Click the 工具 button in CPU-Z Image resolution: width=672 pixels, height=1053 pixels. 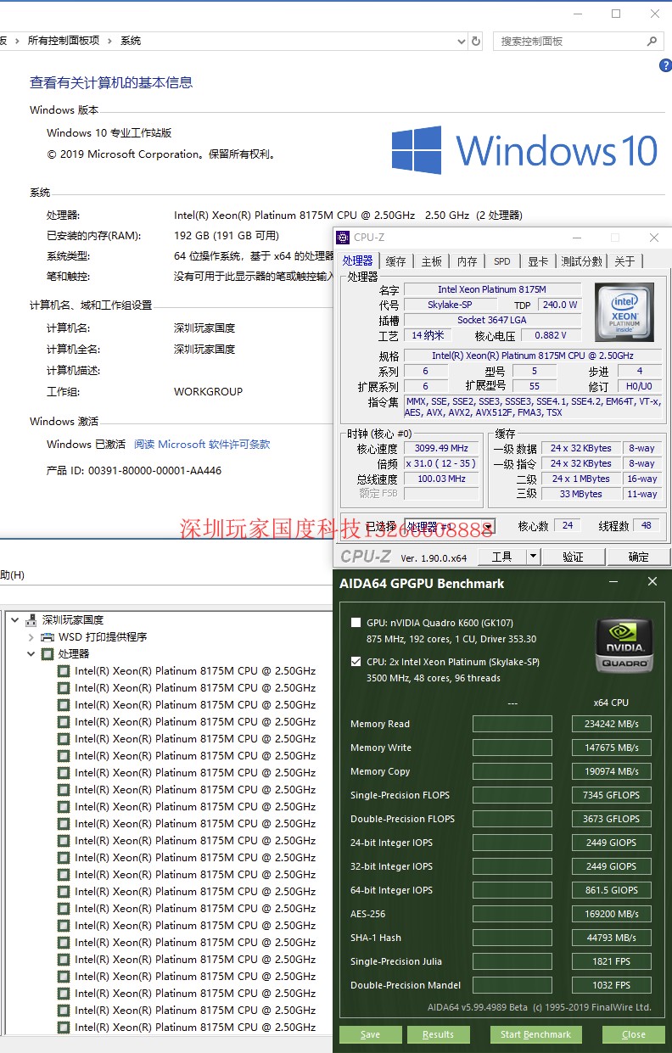coord(502,557)
